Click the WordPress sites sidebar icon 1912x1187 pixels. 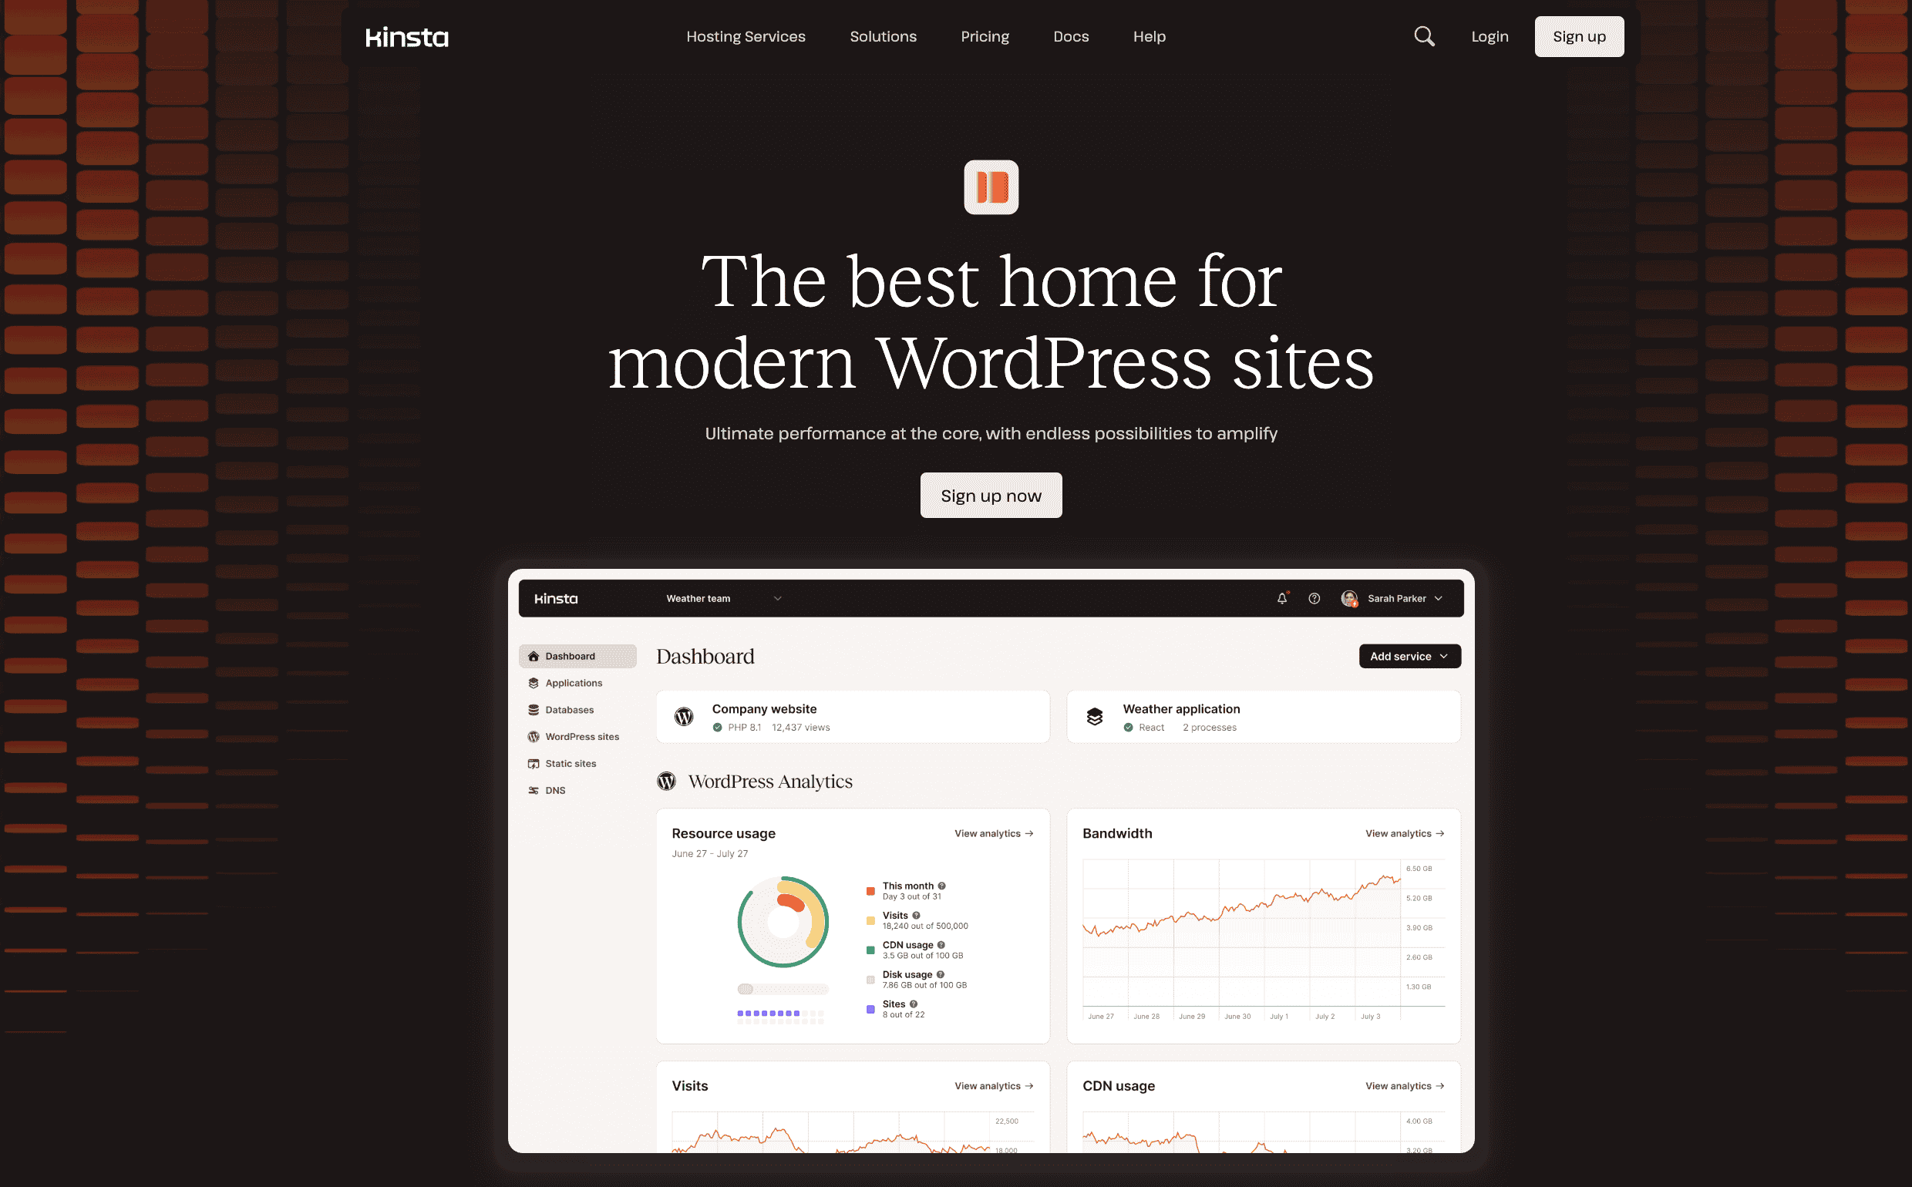[x=534, y=737]
